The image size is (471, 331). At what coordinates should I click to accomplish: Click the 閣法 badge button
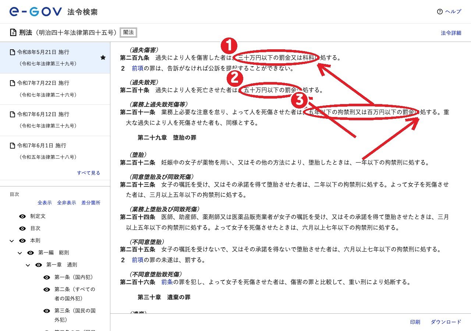pos(128,33)
